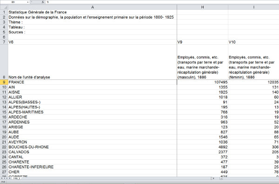279x184 pixels.
Task: Click the value 205 in column I
Action: tap(253, 152)
